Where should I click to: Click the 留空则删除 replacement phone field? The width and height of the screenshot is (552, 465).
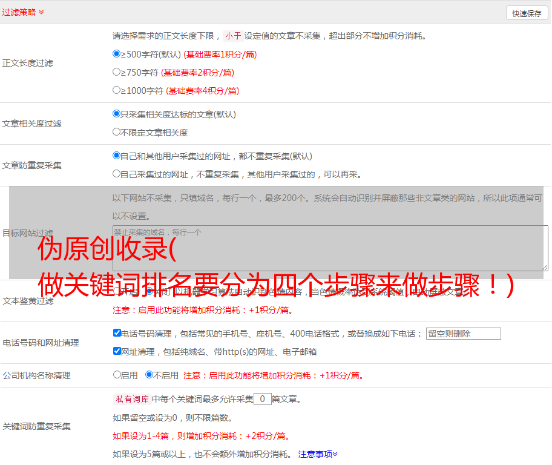click(463, 334)
